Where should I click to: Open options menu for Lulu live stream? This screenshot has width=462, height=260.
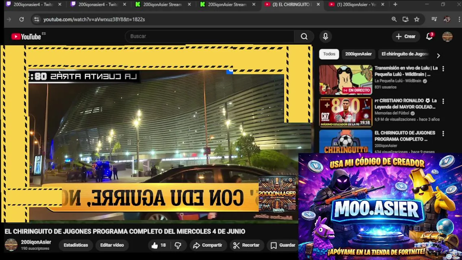[443, 69]
